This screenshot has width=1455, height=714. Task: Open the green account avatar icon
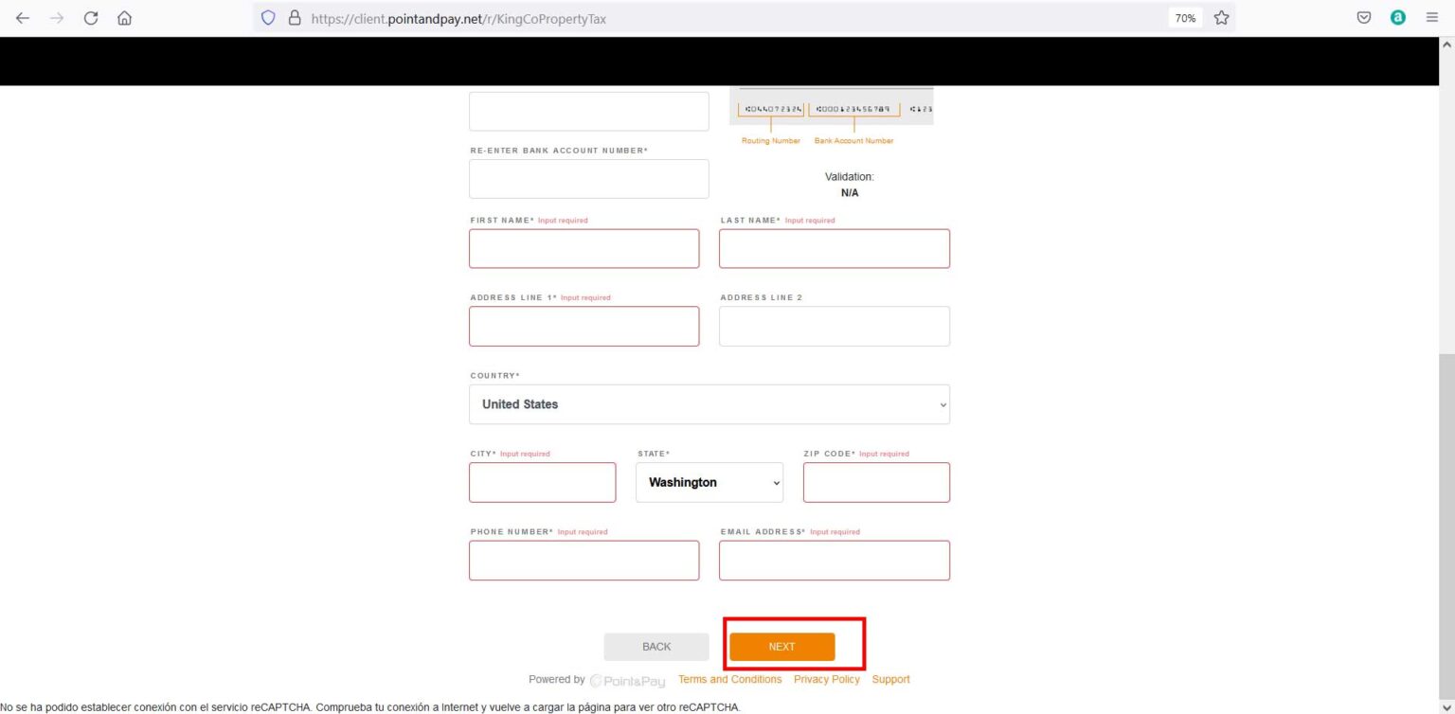pyautogui.click(x=1397, y=18)
